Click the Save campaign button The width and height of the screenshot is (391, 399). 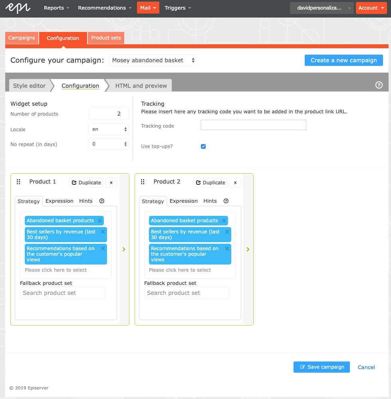tap(322, 367)
